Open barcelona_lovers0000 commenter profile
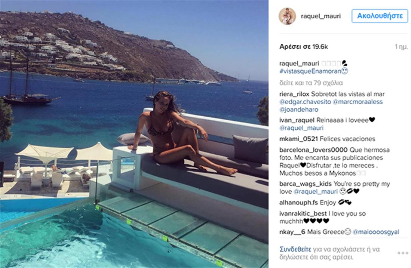This screenshot has width=411, height=268. [313, 150]
